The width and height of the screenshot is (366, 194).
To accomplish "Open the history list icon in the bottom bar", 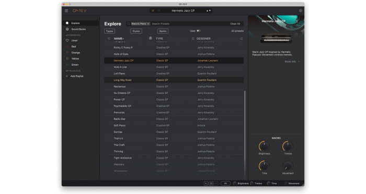I will pos(211,184).
